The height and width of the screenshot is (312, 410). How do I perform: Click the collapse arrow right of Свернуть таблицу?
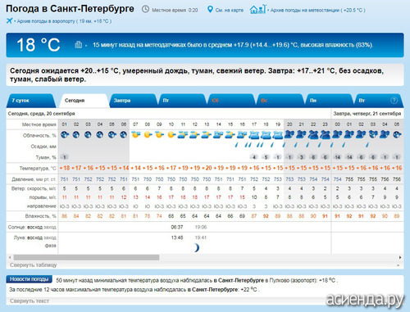pyautogui.click(x=398, y=265)
